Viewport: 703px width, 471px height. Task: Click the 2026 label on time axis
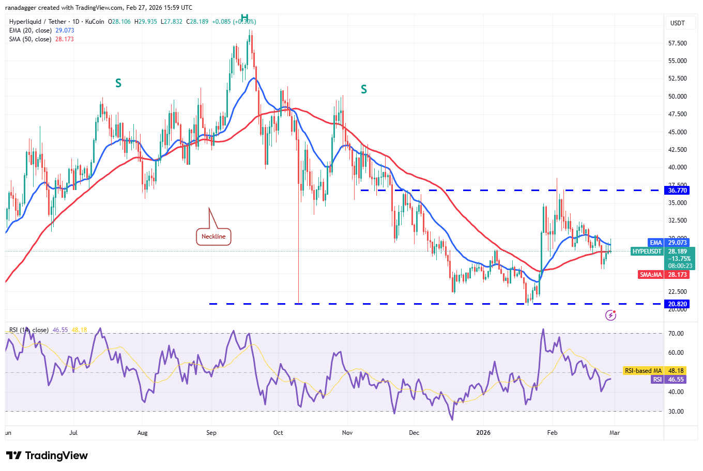coord(483,433)
